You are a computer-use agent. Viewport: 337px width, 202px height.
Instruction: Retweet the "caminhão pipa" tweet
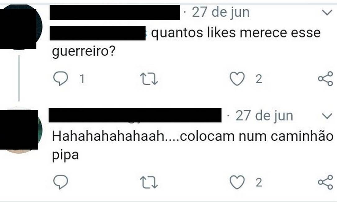pos(149,182)
